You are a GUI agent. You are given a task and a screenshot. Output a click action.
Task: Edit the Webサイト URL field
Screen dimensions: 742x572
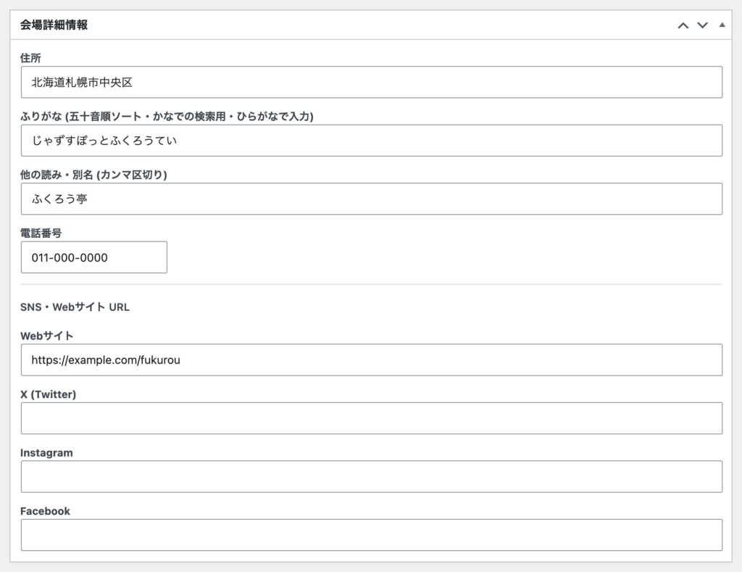(372, 360)
